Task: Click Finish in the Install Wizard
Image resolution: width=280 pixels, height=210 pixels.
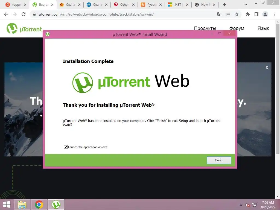Action: click(219, 160)
